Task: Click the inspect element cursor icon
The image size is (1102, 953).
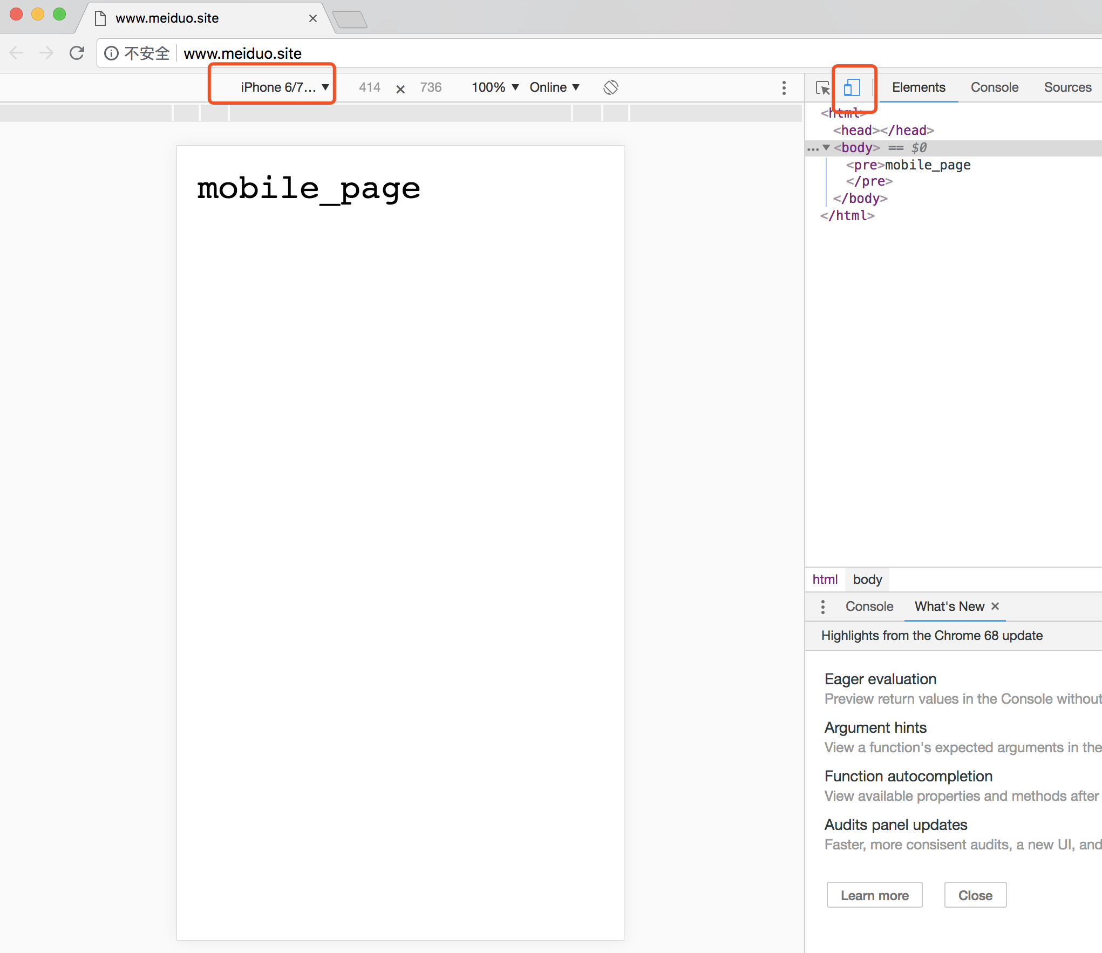Action: point(819,87)
